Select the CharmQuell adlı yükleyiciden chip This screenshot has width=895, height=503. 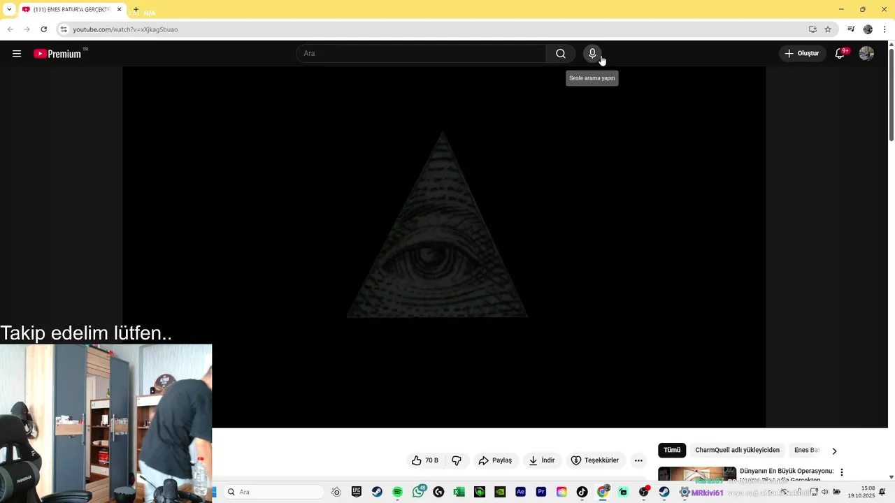point(737,451)
